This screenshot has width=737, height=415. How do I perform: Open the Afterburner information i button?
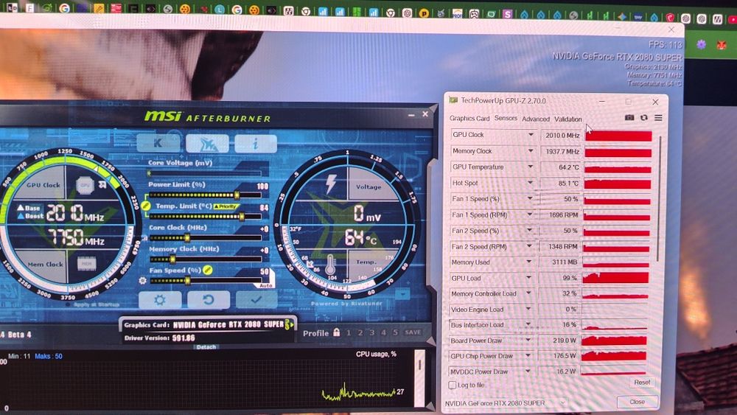(256, 143)
